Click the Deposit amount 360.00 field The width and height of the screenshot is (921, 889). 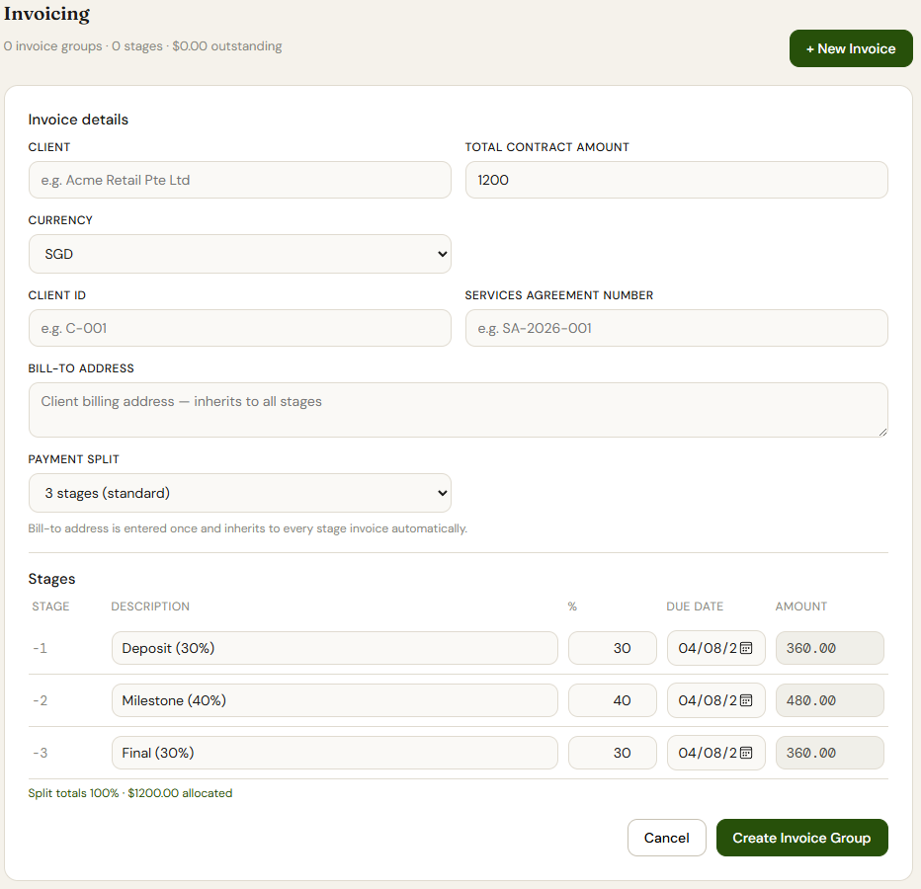pyautogui.click(x=830, y=648)
